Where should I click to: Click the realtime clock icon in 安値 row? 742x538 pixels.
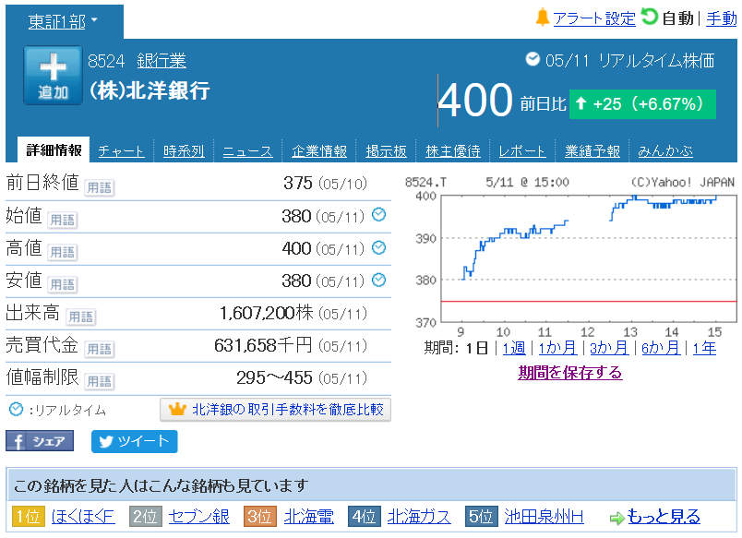378,281
